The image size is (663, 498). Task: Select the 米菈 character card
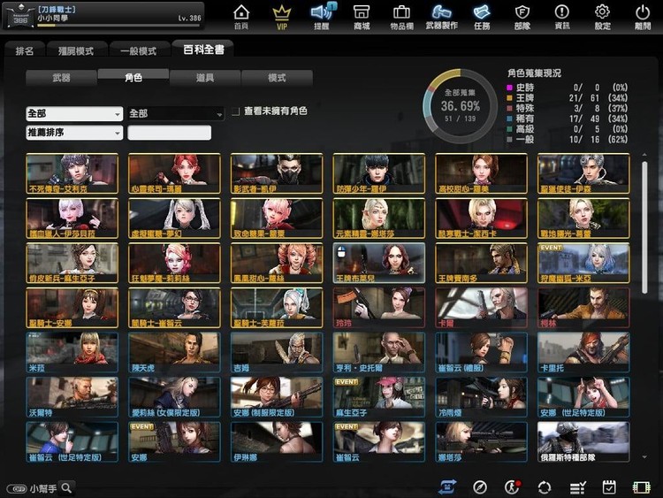tap(72, 352)
